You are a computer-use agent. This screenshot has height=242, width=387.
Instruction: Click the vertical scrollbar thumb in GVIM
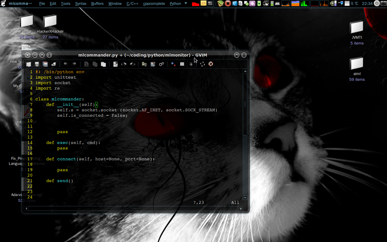(245, 104)
